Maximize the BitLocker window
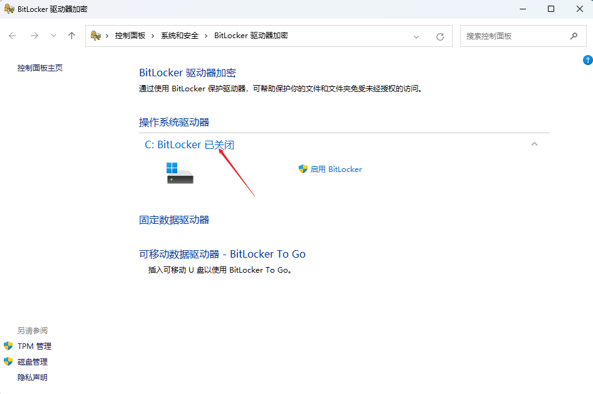 click(x=551, y=9)
